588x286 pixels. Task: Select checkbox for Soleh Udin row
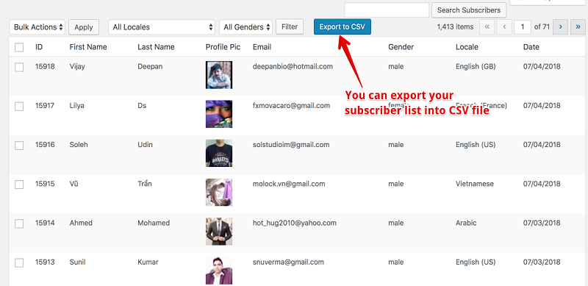[x=19, y=146]
